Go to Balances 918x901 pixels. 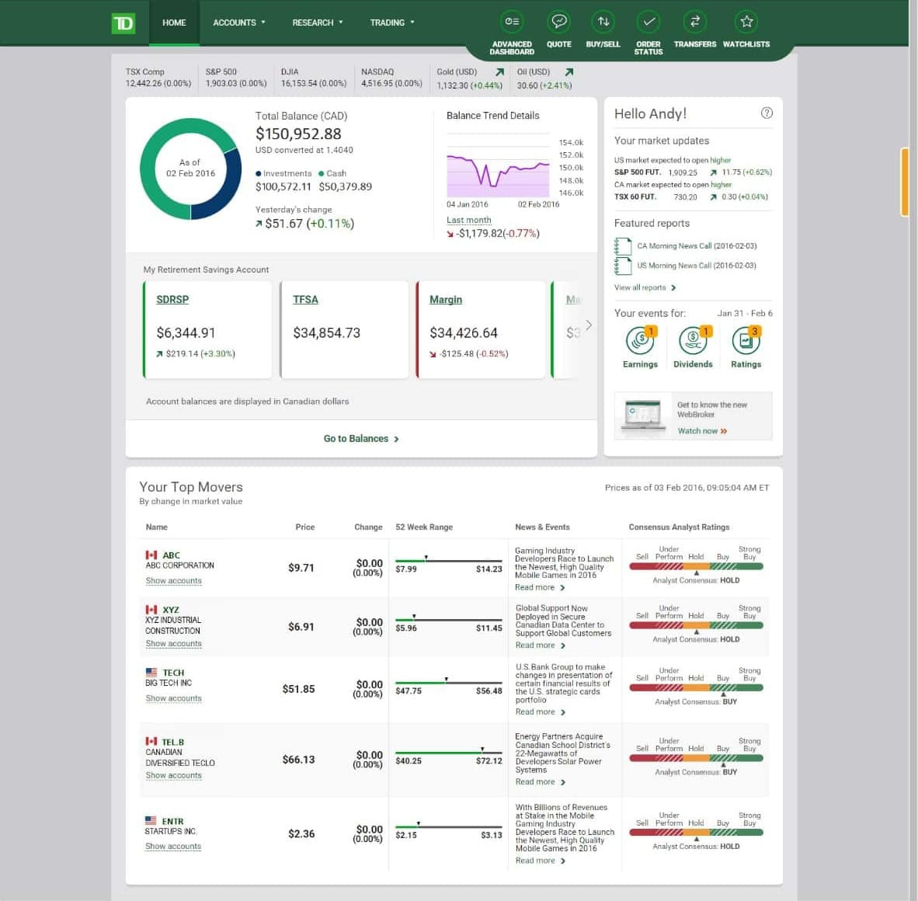pyautogui.click(x=361, y=439)
